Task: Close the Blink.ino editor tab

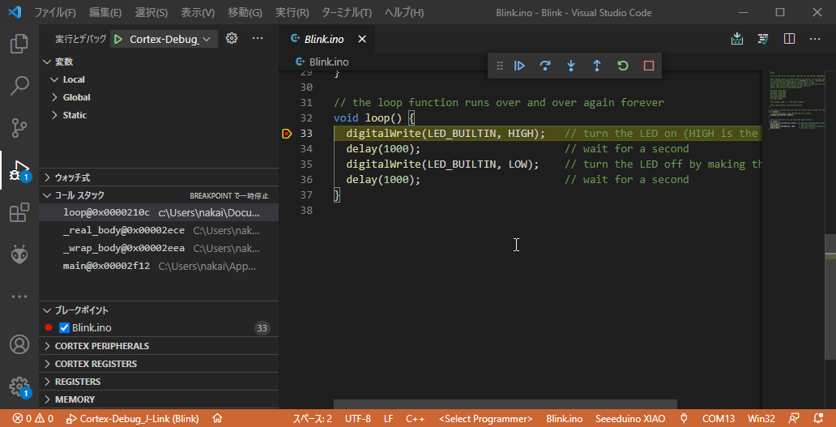Action: (362, 39)
